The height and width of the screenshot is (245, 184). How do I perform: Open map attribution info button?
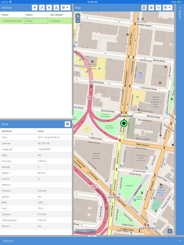click(170, 231)
